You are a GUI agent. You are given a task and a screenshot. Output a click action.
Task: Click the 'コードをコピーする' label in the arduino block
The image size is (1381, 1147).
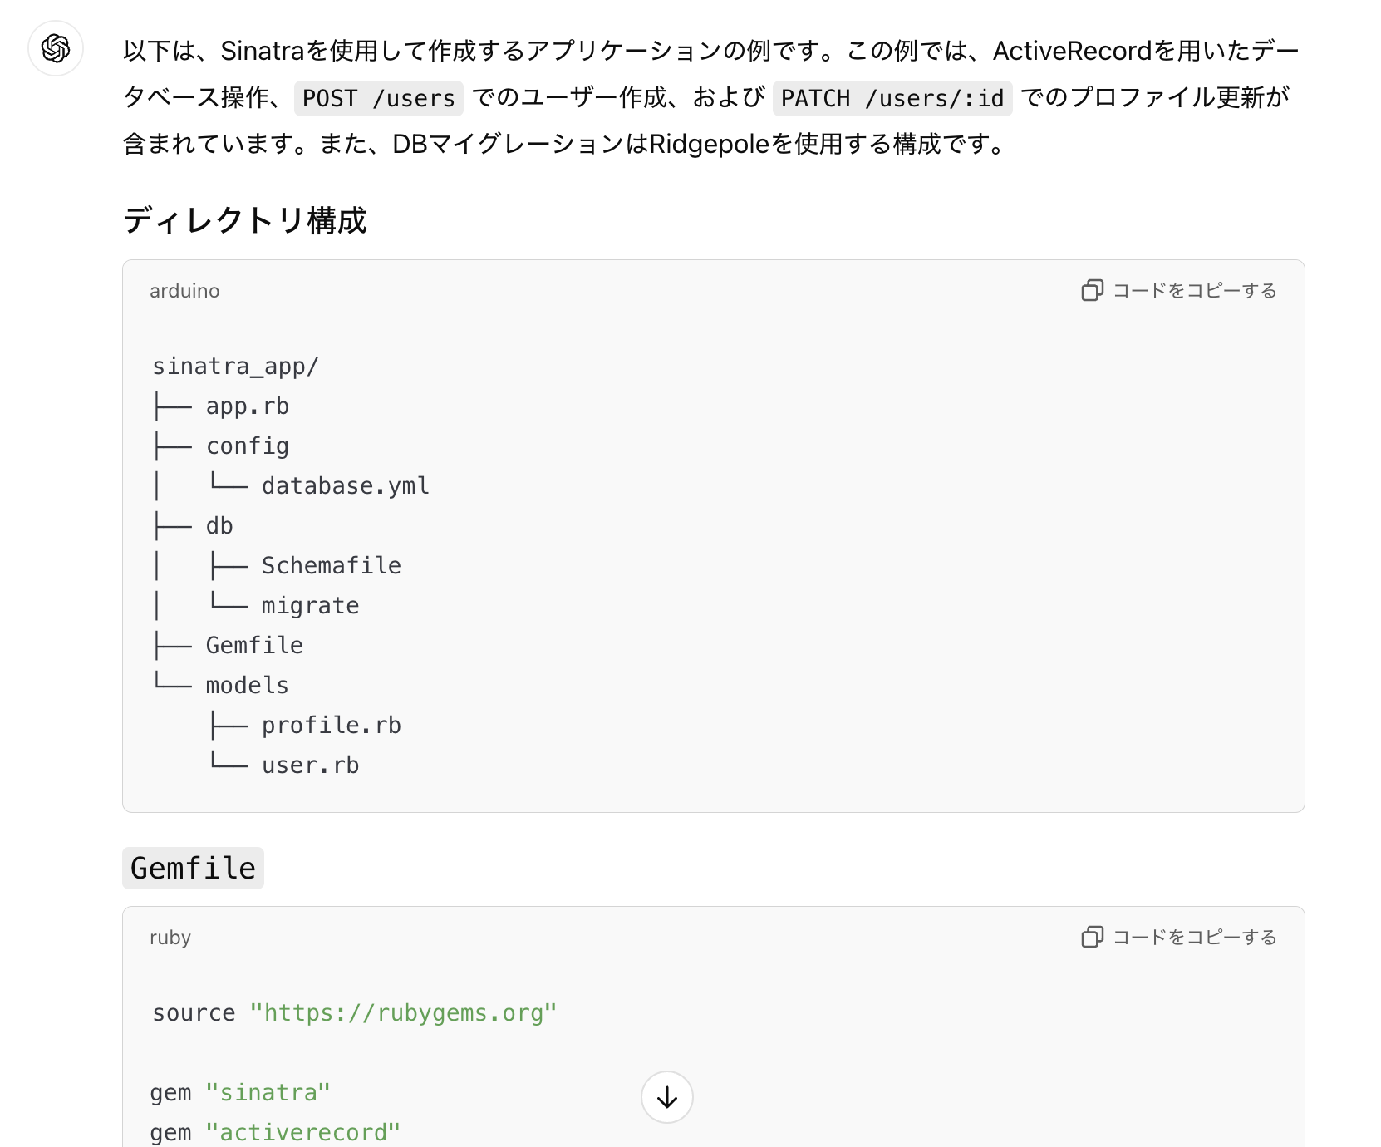[x=1194, y=290]
